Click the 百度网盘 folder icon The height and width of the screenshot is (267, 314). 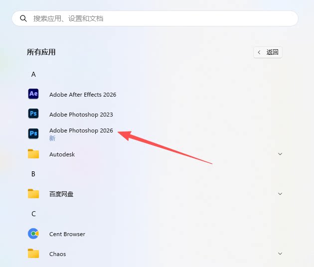(33, 194)
